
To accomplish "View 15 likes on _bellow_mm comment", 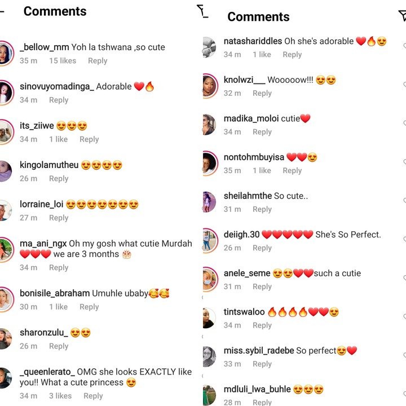I will point(63,60).
